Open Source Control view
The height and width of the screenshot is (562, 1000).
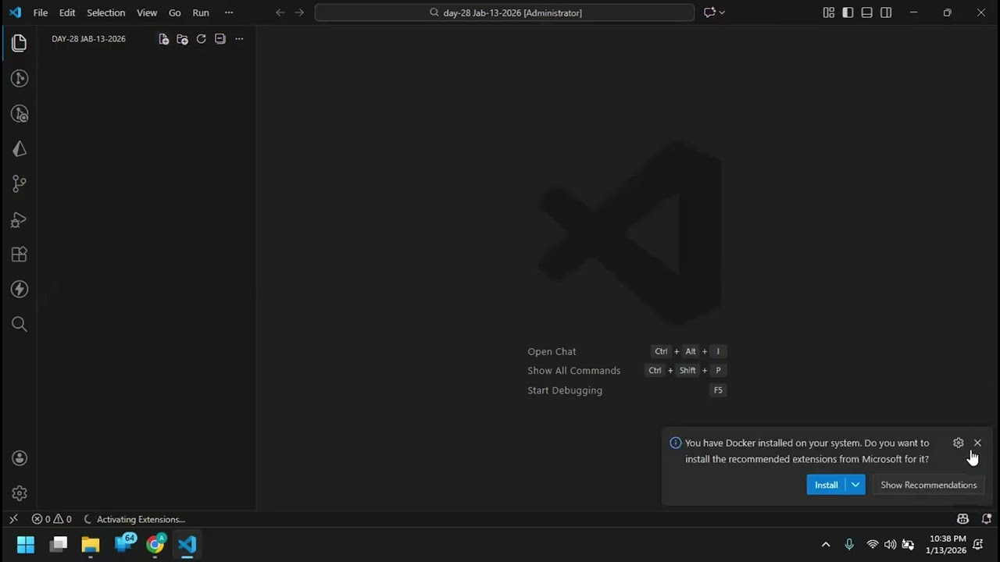[20, 183]
